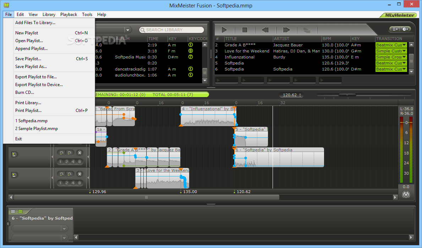Click the splitter handle left of bottom panel
The width and height of the screenshot is (422, 248).
click(8, 224)
